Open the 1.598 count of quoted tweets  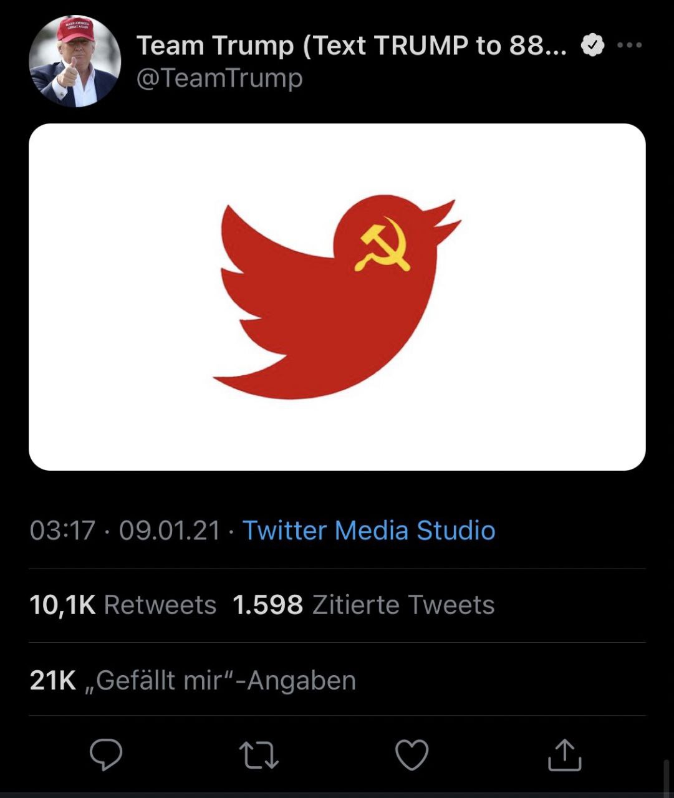[x=267, y=605]
